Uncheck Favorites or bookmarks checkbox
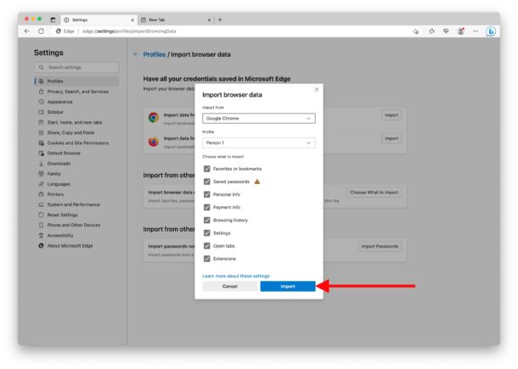The height and width of the screenshot is (369, 518). tap(207, 169)
